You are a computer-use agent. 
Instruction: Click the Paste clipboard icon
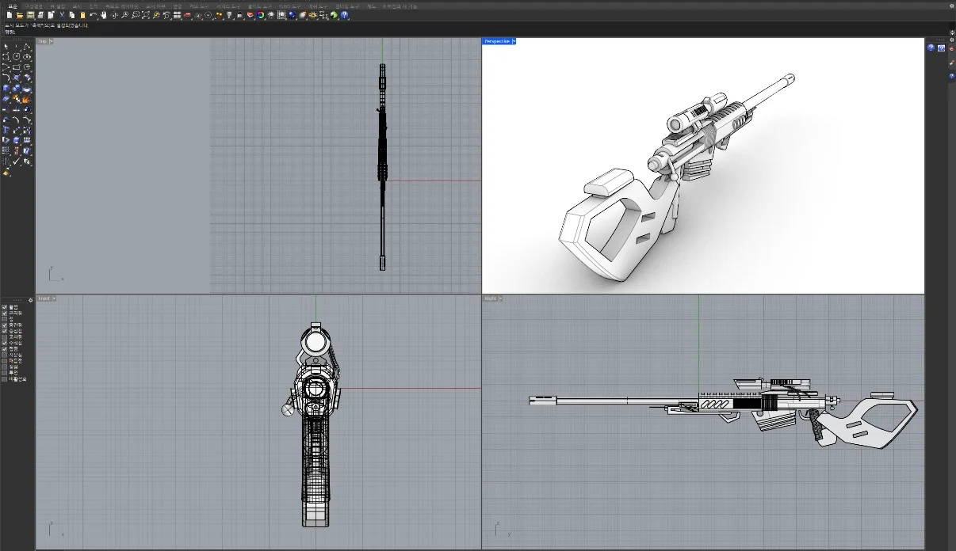(82, 15)
